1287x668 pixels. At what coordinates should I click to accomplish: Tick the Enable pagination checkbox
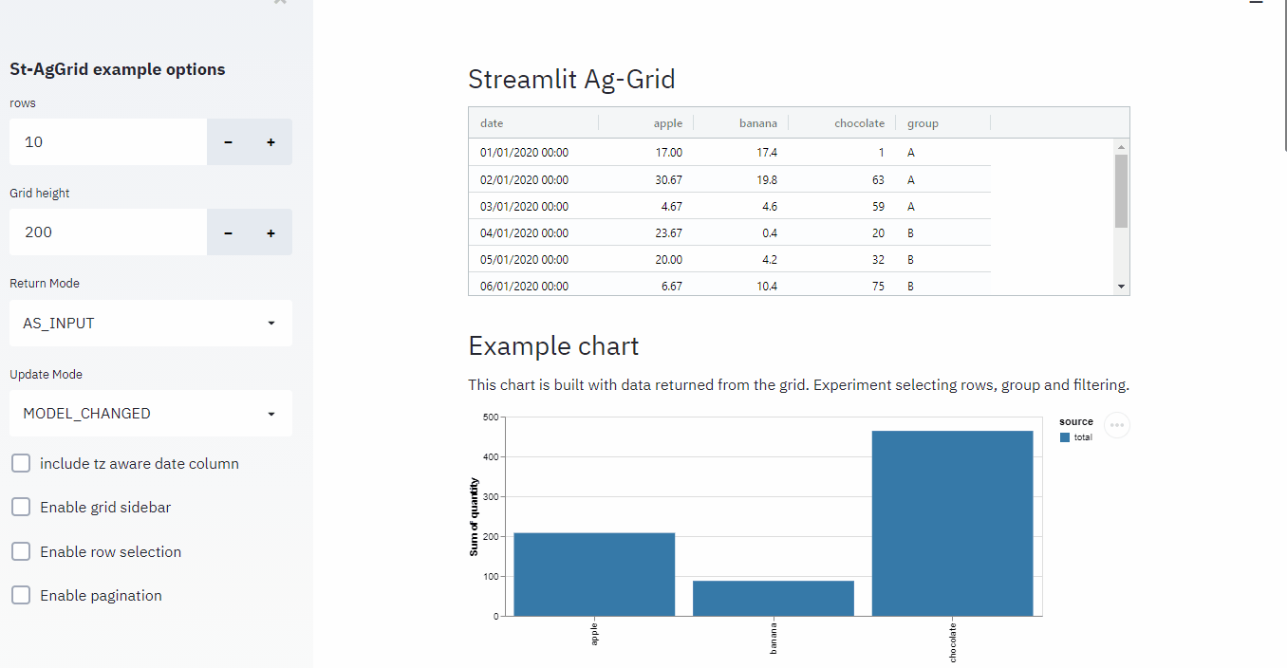tap(21, 595)
